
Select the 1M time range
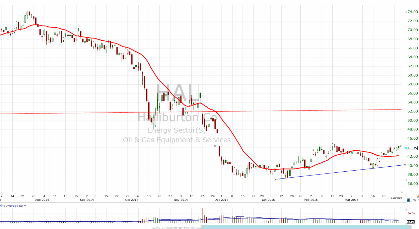click(x=180, y=228)
